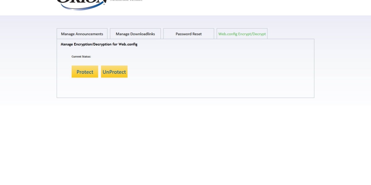Click the Current Status label
Image resolution: width=371 pixels, height=185 pixels.
coord(81,57)
